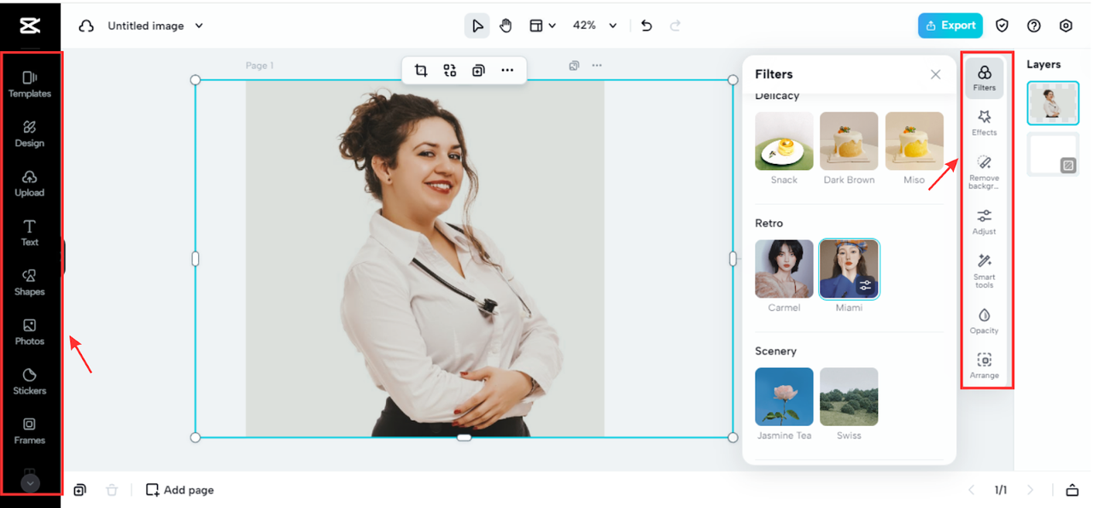Click Add page button
The width and height of the screenshot is (1093, 508).
180,490
